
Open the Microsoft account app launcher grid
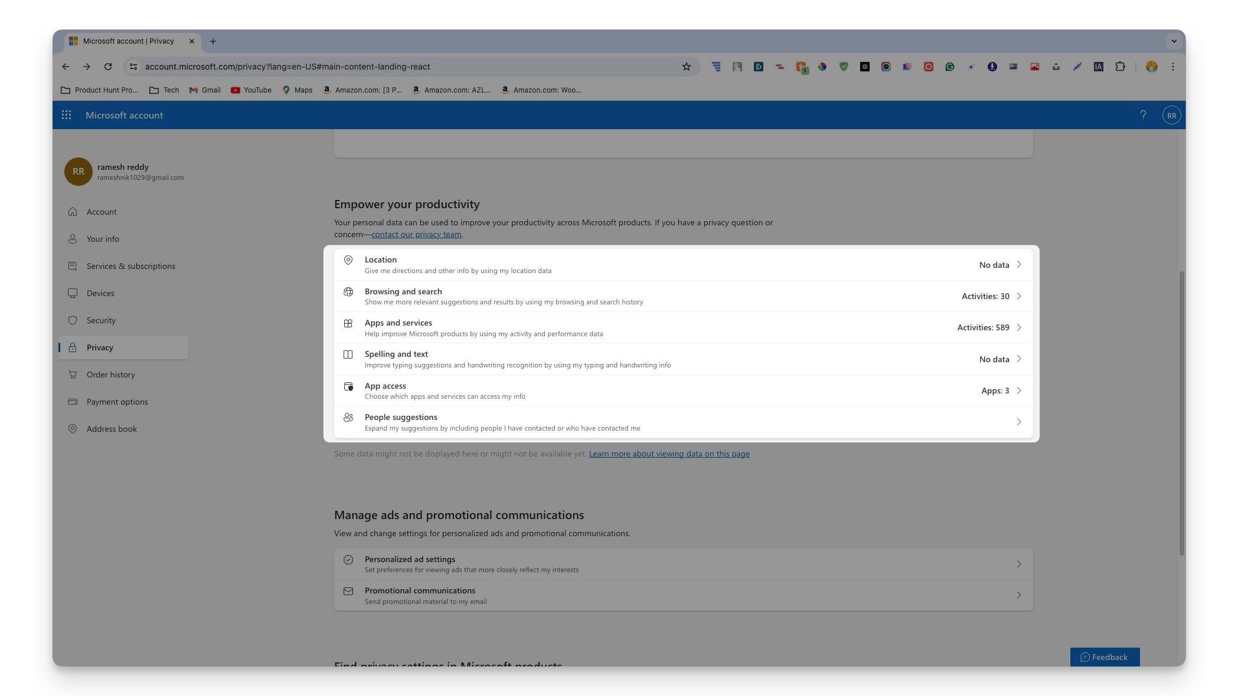pyautogui.click(x=66, y=115)
